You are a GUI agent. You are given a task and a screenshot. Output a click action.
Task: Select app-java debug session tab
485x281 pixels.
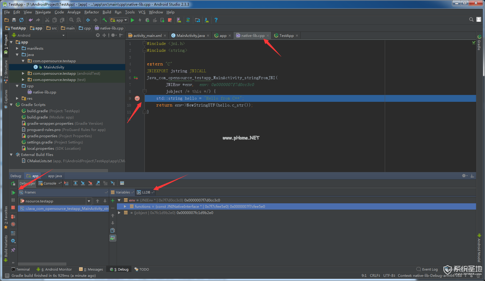point(55,176)
